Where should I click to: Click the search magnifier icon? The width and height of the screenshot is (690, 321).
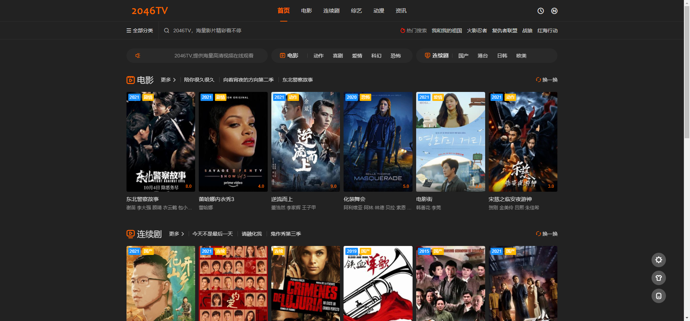167,31
